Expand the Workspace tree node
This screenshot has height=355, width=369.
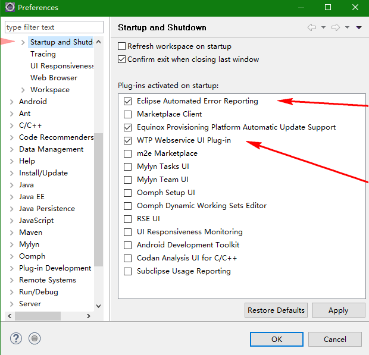coord(23,90)
